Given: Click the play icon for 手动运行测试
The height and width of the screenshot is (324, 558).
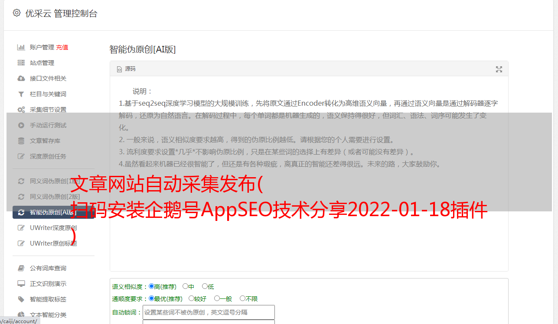Looking at the screenshot, I should click(21, 125).
